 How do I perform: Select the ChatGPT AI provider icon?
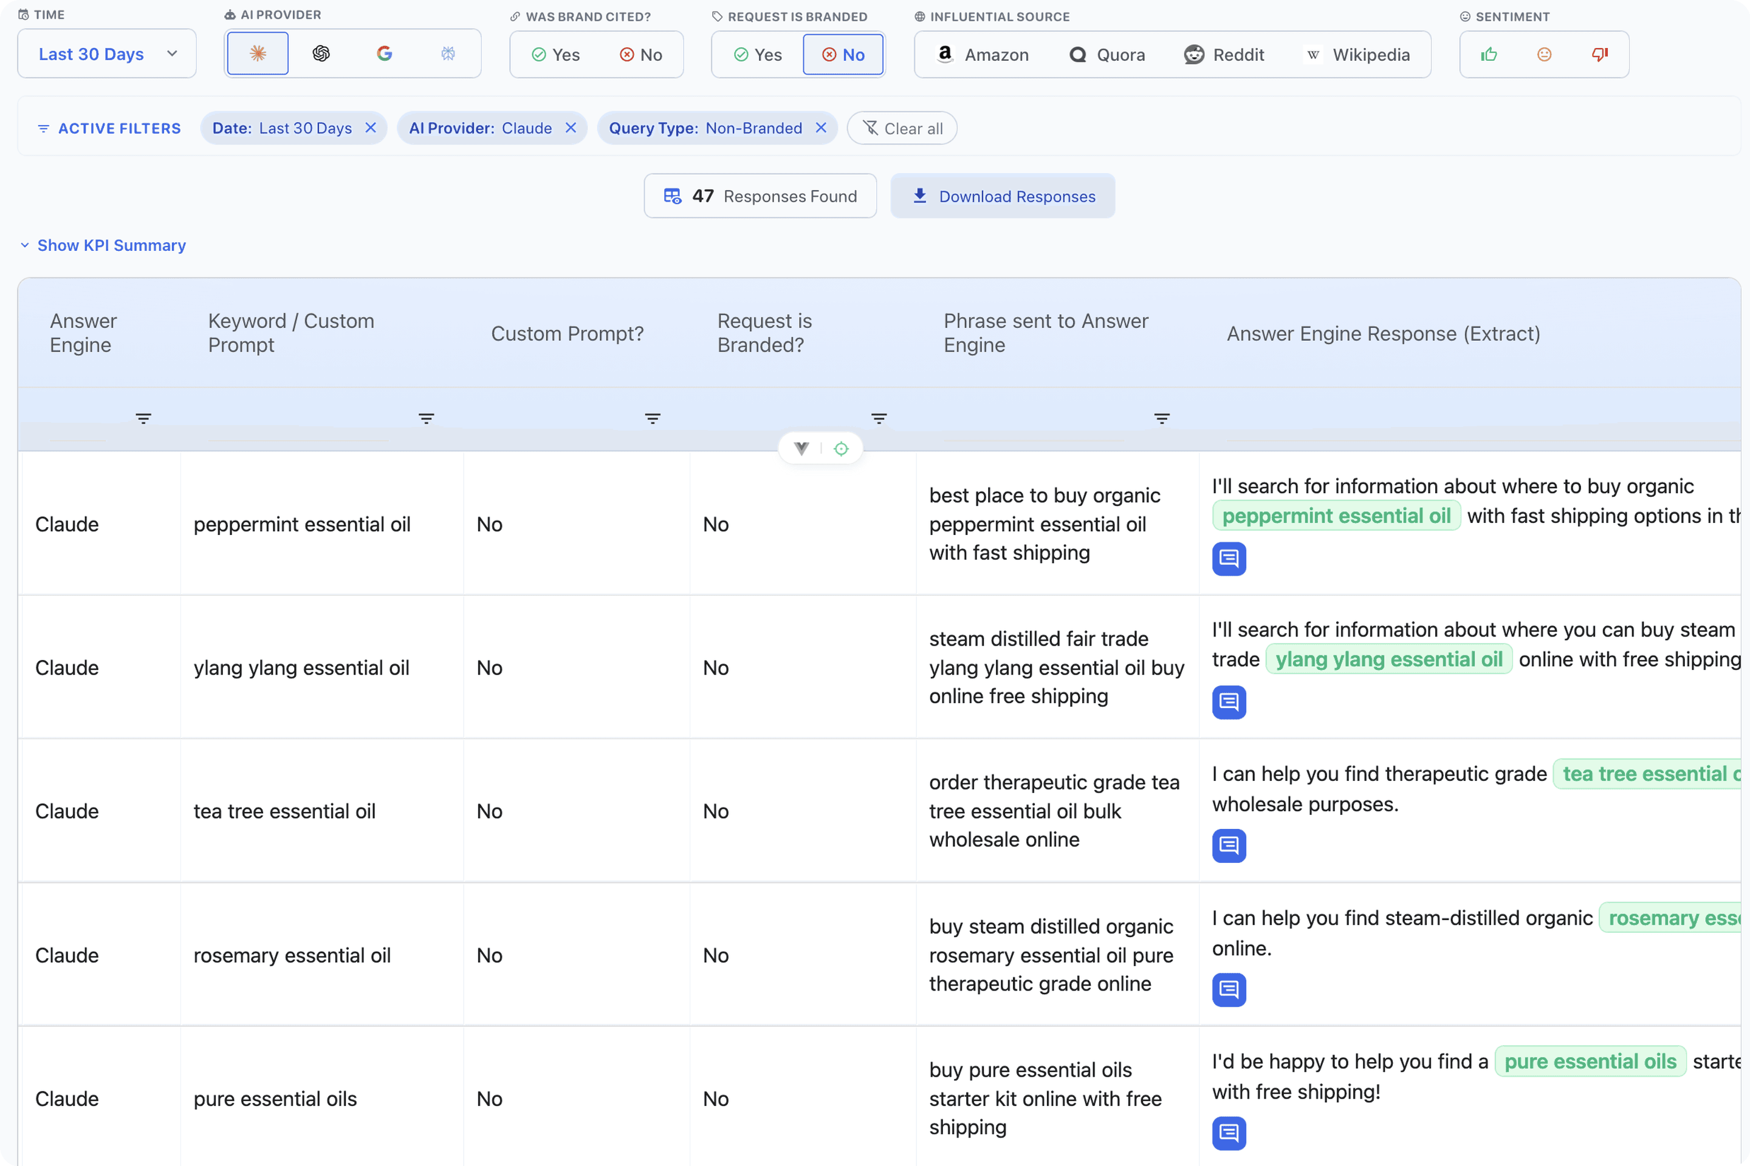point(321,53)
